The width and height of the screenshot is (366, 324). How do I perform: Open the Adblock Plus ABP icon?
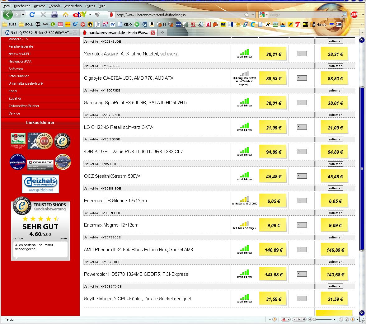(x=354, y=15)
